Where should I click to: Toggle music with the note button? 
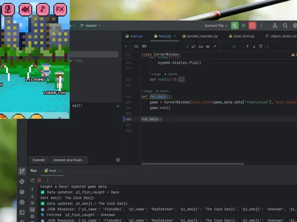point(43,9)
